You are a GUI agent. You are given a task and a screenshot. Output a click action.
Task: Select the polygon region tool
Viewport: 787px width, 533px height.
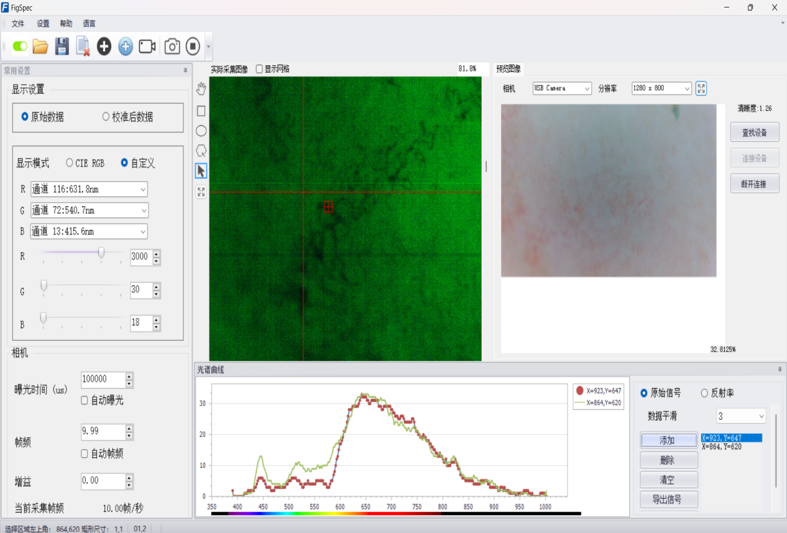[x=201, y=151]
